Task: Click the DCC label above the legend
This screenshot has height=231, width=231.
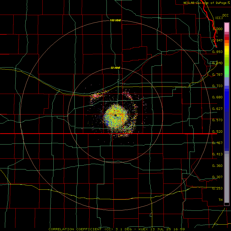Action: coord(225,15)
